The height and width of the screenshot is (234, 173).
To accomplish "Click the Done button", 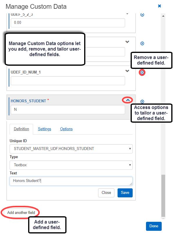I will click(154, 226).
